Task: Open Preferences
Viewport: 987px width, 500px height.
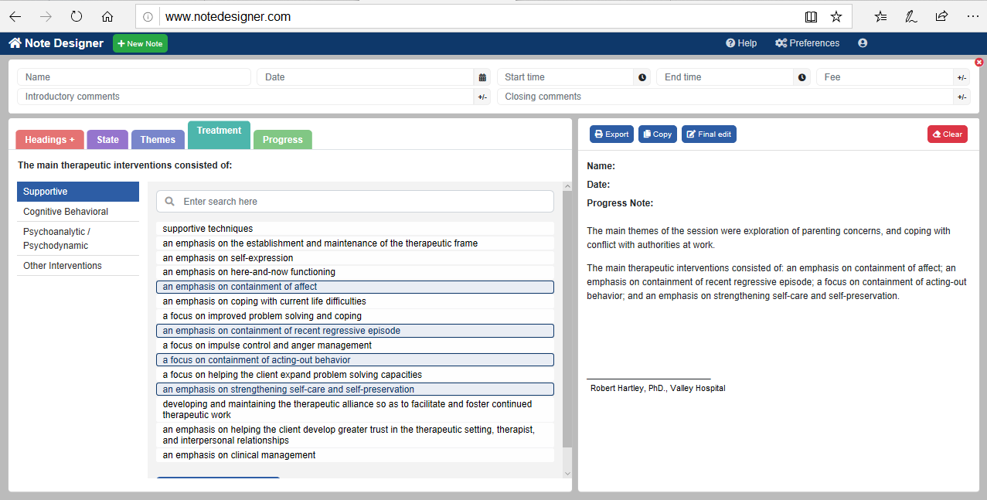Action: point(807,43)
